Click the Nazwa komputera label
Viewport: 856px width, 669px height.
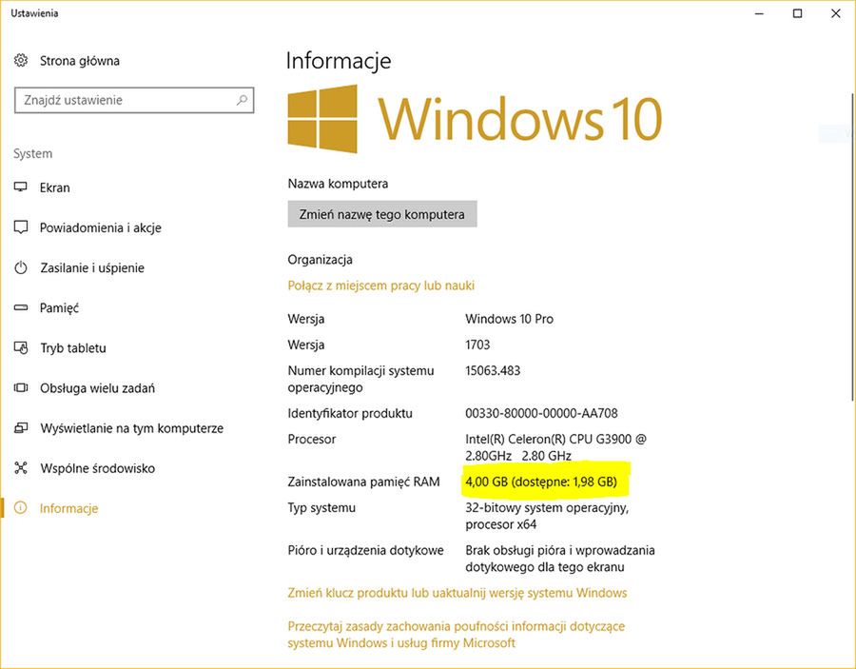coord(338,184)
